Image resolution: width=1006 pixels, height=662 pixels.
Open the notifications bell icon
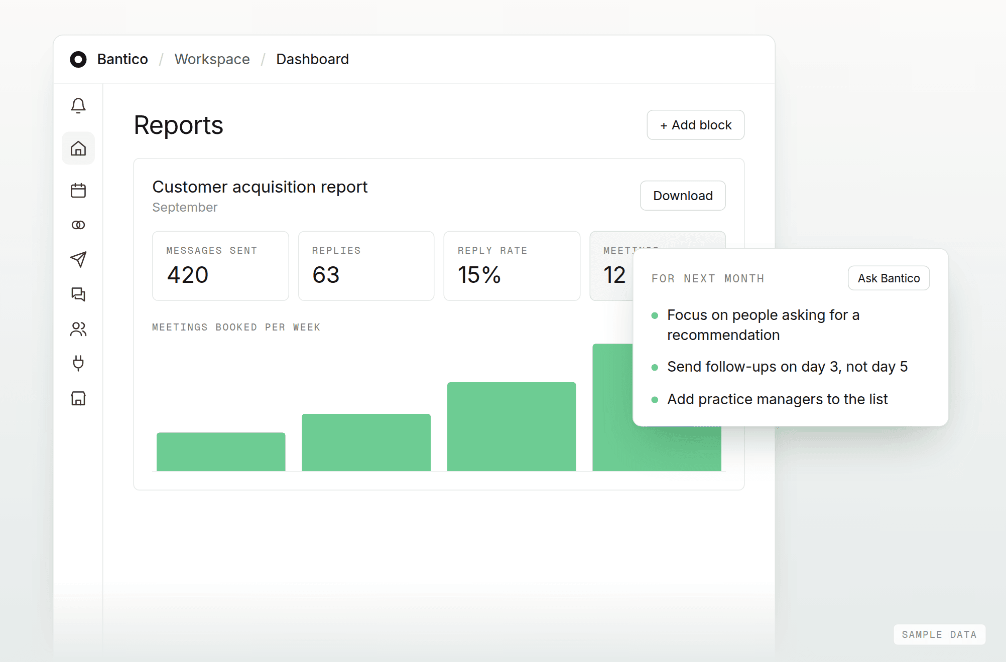tap(78, 106)
